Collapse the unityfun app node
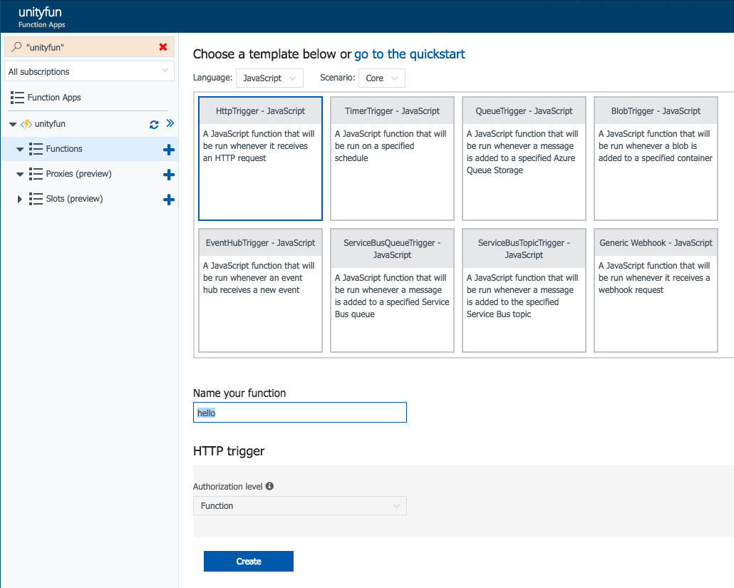The width and height of the screenshot is (734, 588). pyautogui.click(x=13, y=124)
